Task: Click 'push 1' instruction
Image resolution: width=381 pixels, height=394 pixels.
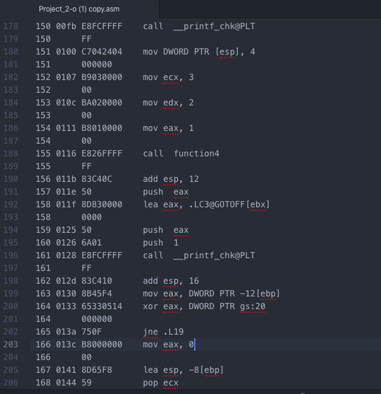Action: 161,242
